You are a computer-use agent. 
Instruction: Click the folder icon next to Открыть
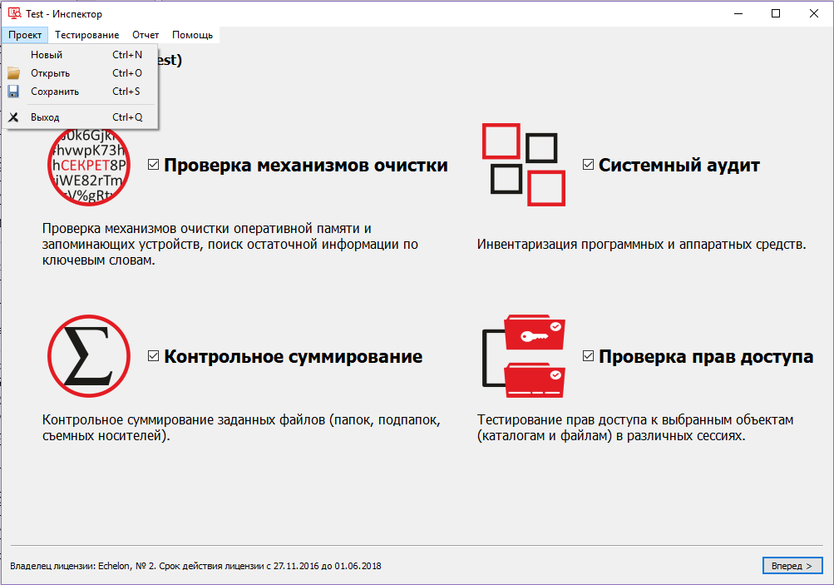coord(13,72)
